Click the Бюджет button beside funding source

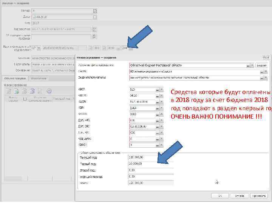(x=261, y=66)
